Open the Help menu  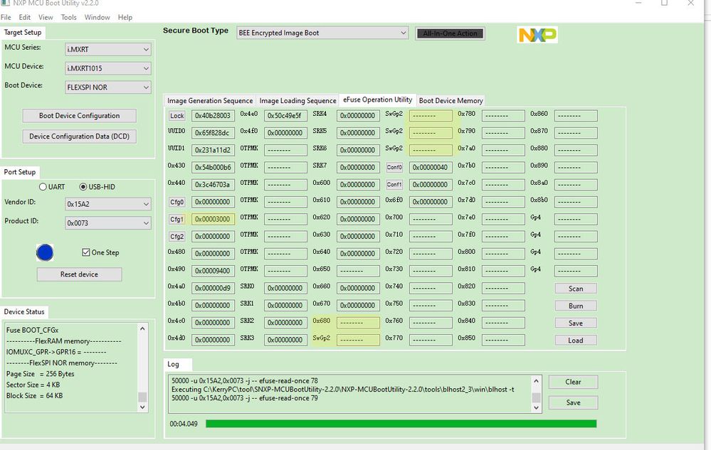(x=125, y=17)
